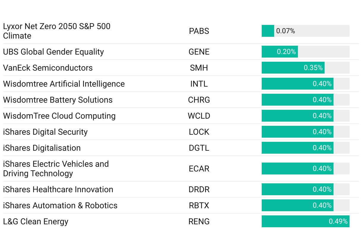The width and height of the screenshot is (362, 232).
Task: Open Wisdomtree Artificial Intelligence entry
Action: pyautogui.click(x=64, y=84)
